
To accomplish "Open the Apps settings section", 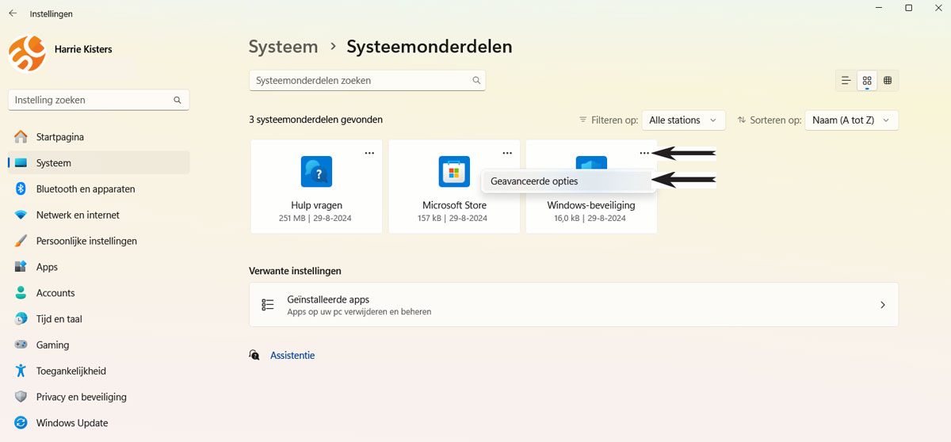I will tap(98, 267).
